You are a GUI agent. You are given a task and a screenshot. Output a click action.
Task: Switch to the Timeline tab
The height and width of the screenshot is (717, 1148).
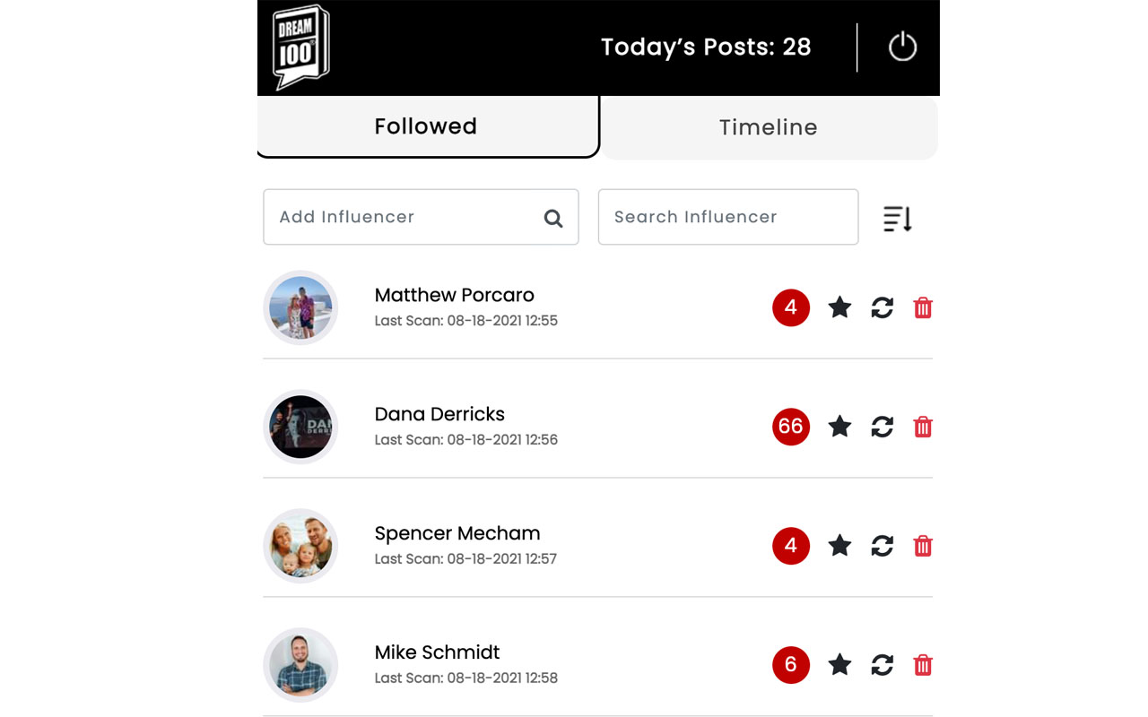769,128
